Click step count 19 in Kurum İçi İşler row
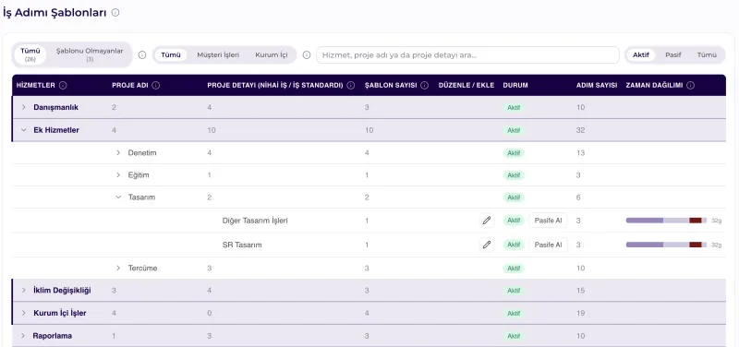The image size is (739, 347). tap(580, 313)
